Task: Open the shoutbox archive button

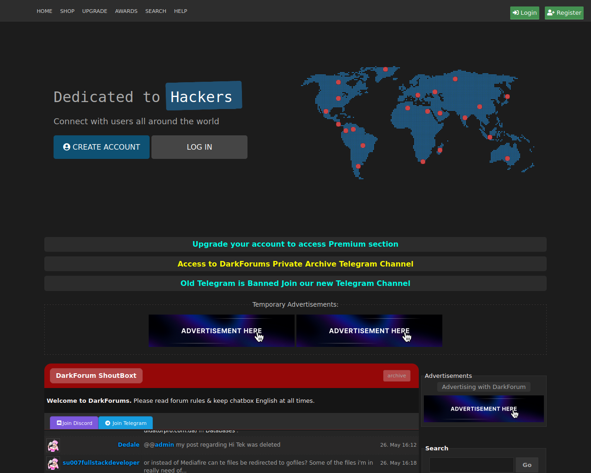Action: pyautogui.click(x=397, y=376)
